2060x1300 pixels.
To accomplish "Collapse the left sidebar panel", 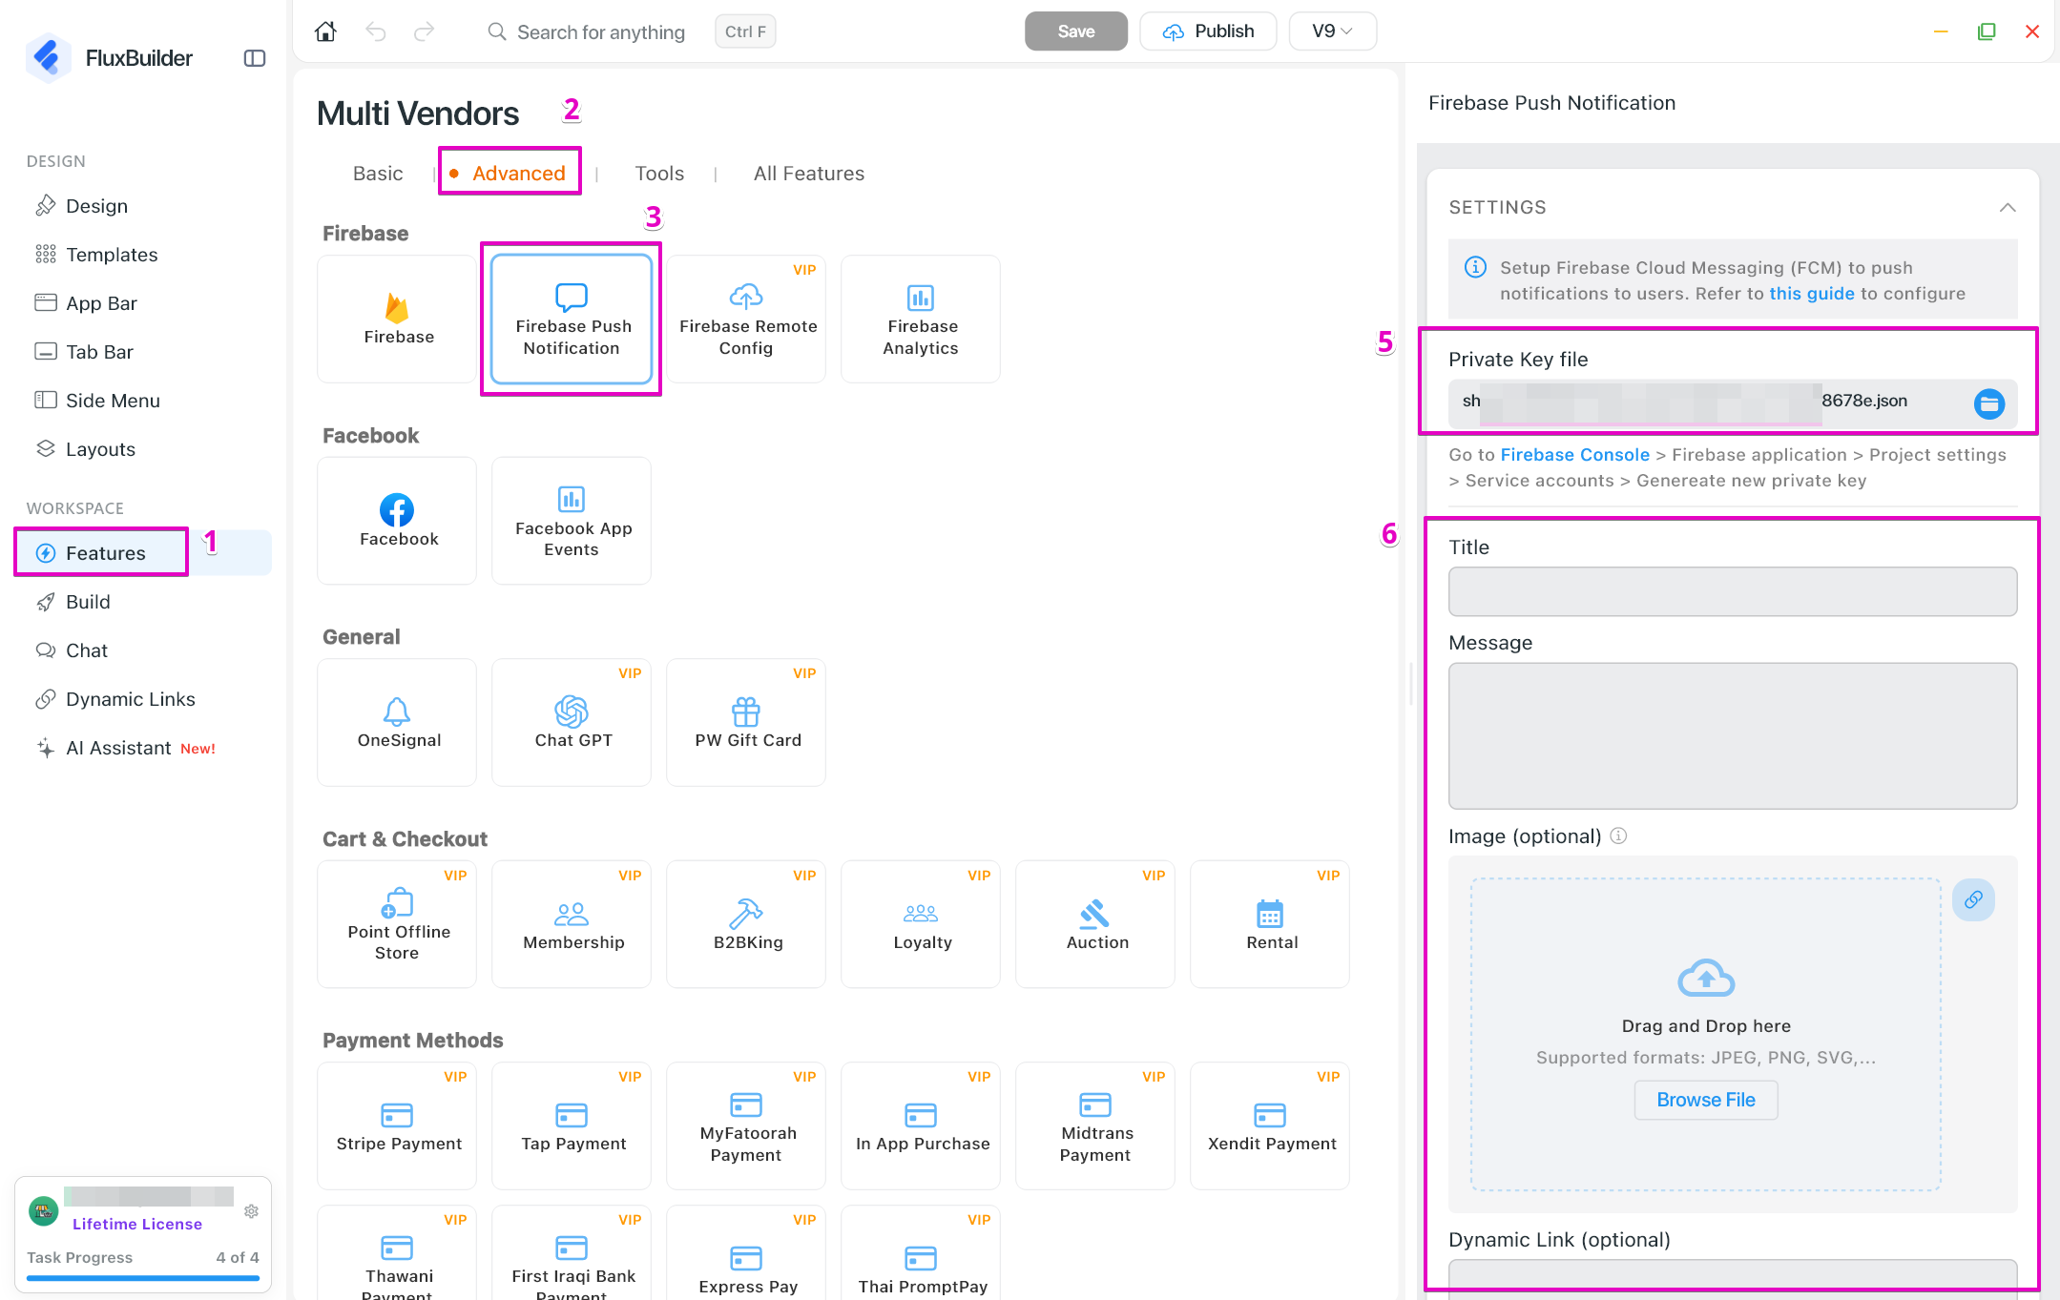I will (255, 58).
